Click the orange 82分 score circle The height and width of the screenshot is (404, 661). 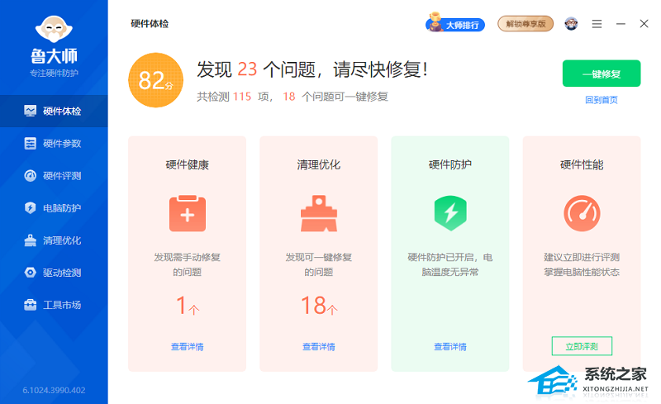click(x=156, y=80)
